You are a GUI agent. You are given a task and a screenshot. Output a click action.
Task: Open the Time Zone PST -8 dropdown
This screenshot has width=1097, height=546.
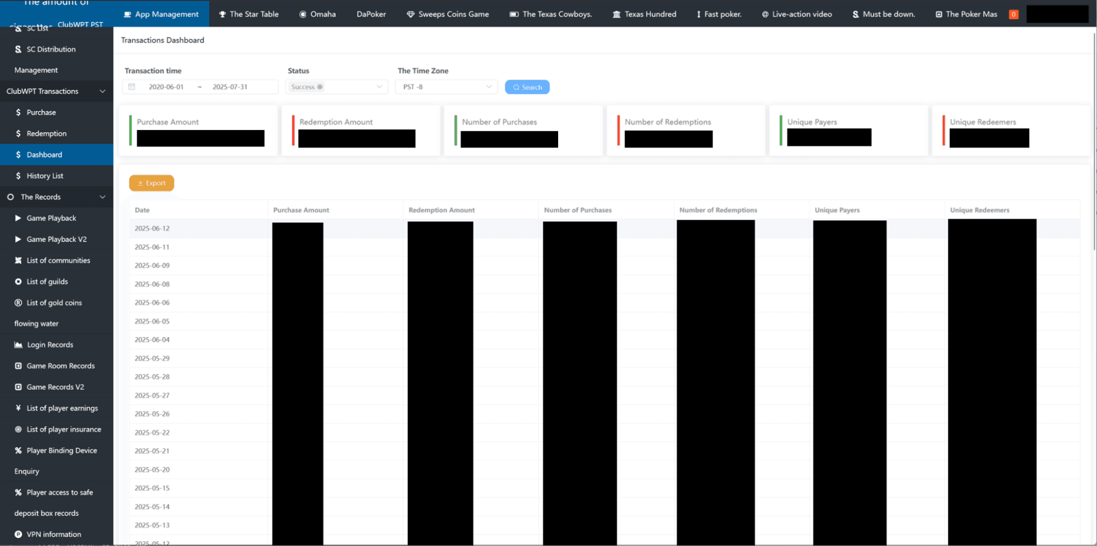(x=488, y=87)
